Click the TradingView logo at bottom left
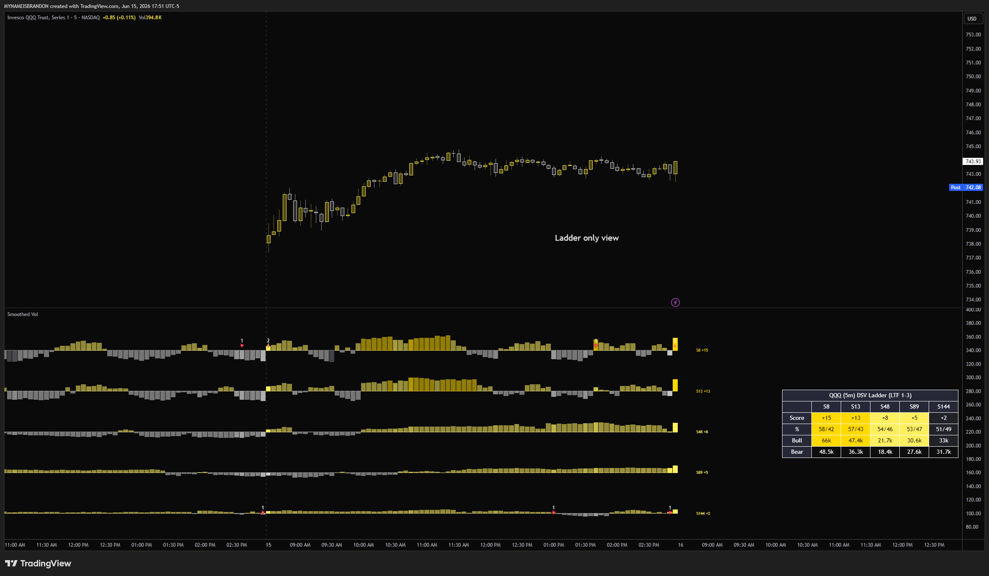The image size is (989, 576). 38,563
